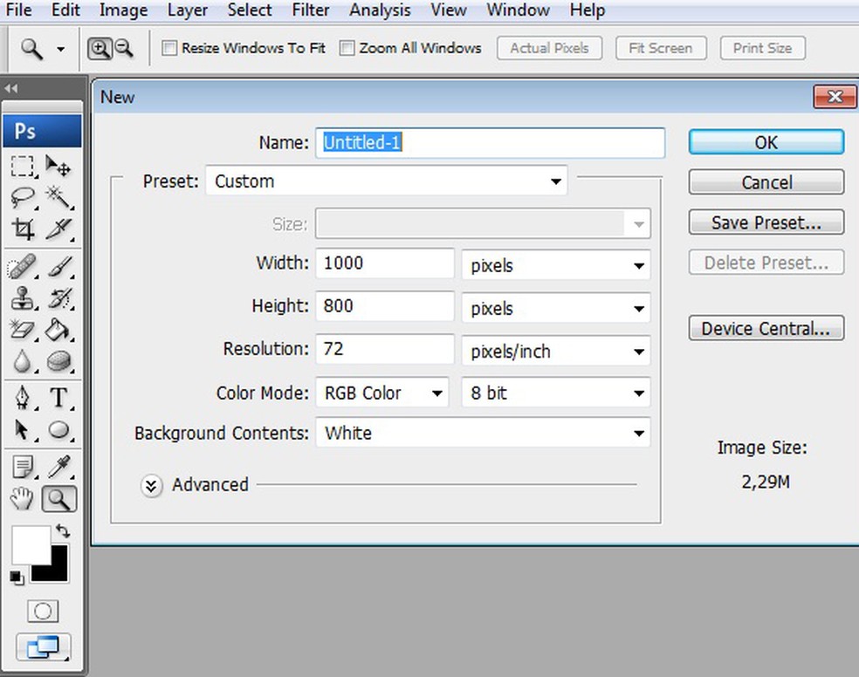Screen dimensions: 859x677
Task: Select the Hand tool
Action: (23, 499)
